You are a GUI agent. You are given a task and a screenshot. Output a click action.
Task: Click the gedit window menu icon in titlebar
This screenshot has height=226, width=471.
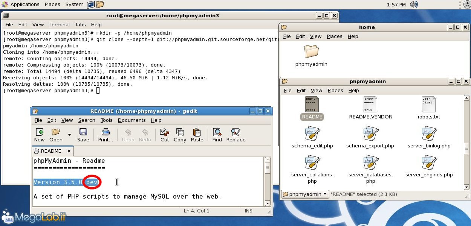pos(35,111)
